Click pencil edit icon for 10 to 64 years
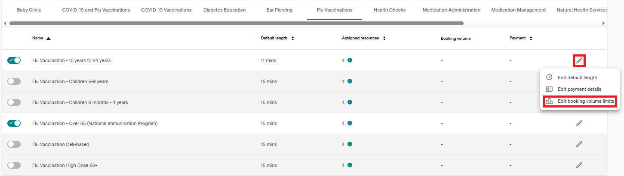 pos(579,61)
